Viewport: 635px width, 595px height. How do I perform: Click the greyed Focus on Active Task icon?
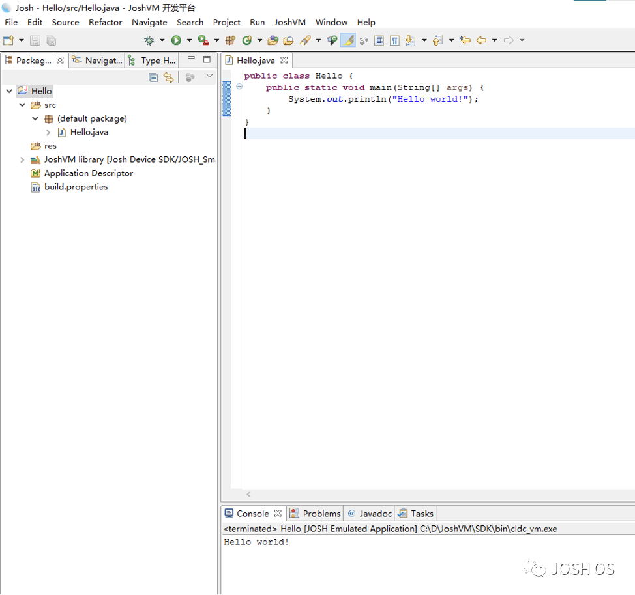click(x=364, y=40)
